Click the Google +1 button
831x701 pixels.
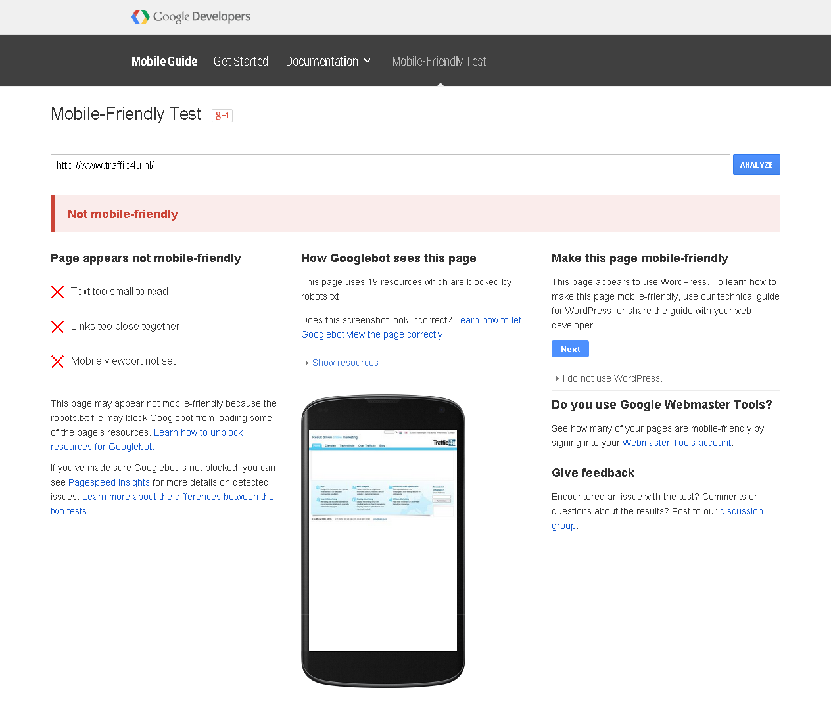[x=222, y=116]
